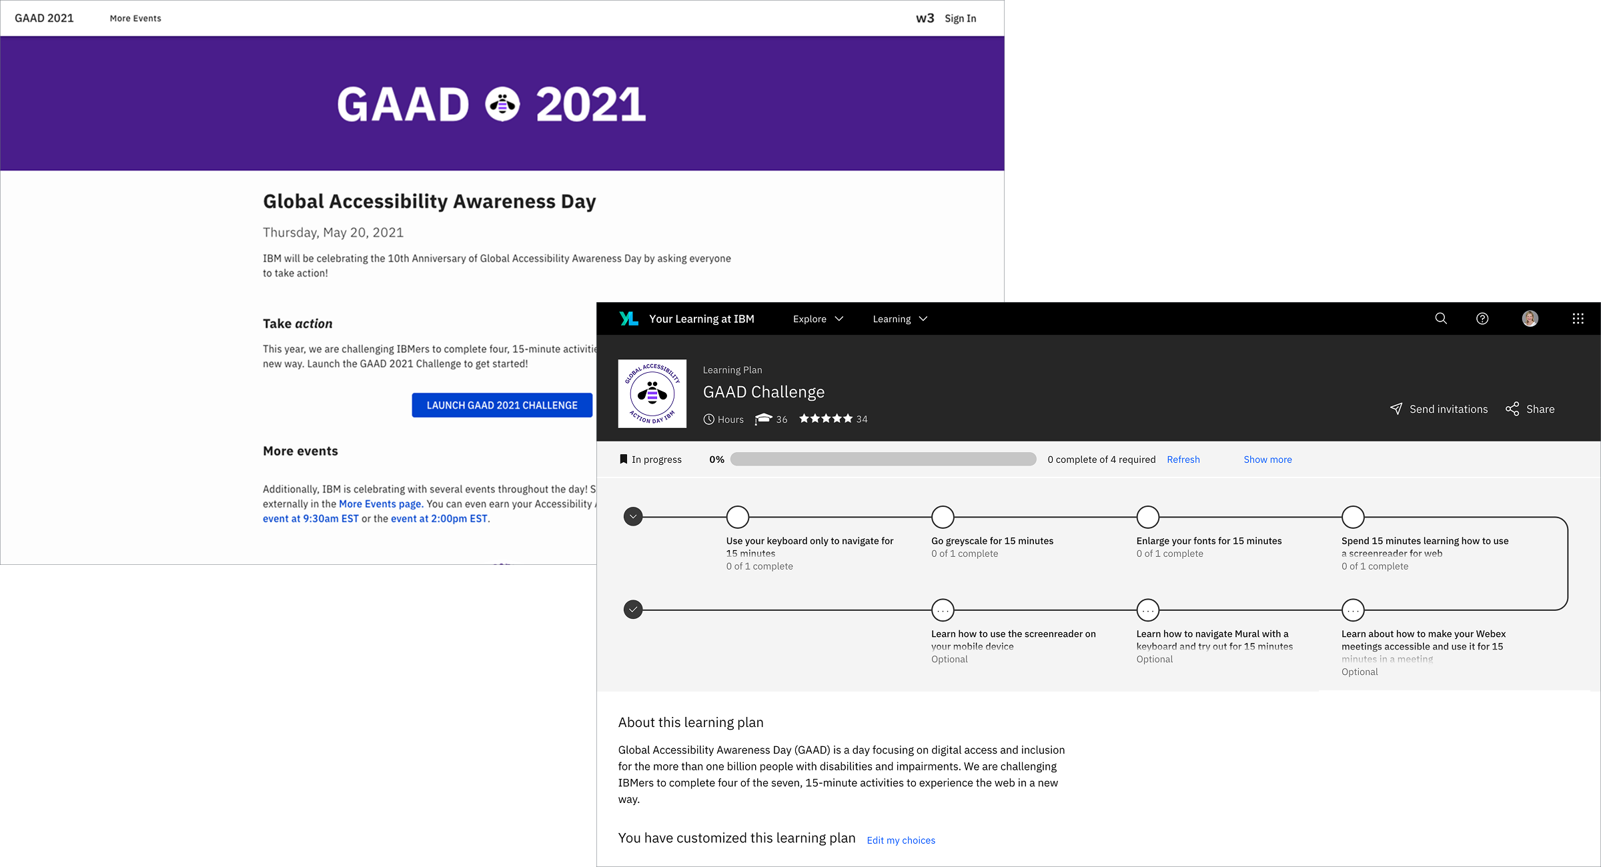Viewport: 1601px width, 867px height.
Task: Collapse the first activity row chevron
Action: (632, 516)
